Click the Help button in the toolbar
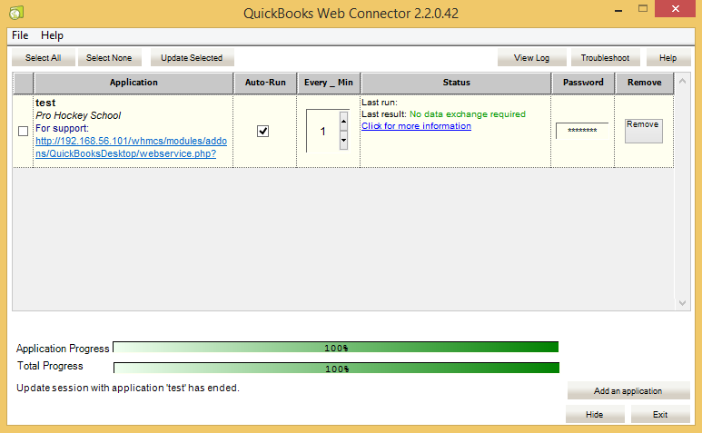This screenshot has width=702, height=433. coord(668,58)
